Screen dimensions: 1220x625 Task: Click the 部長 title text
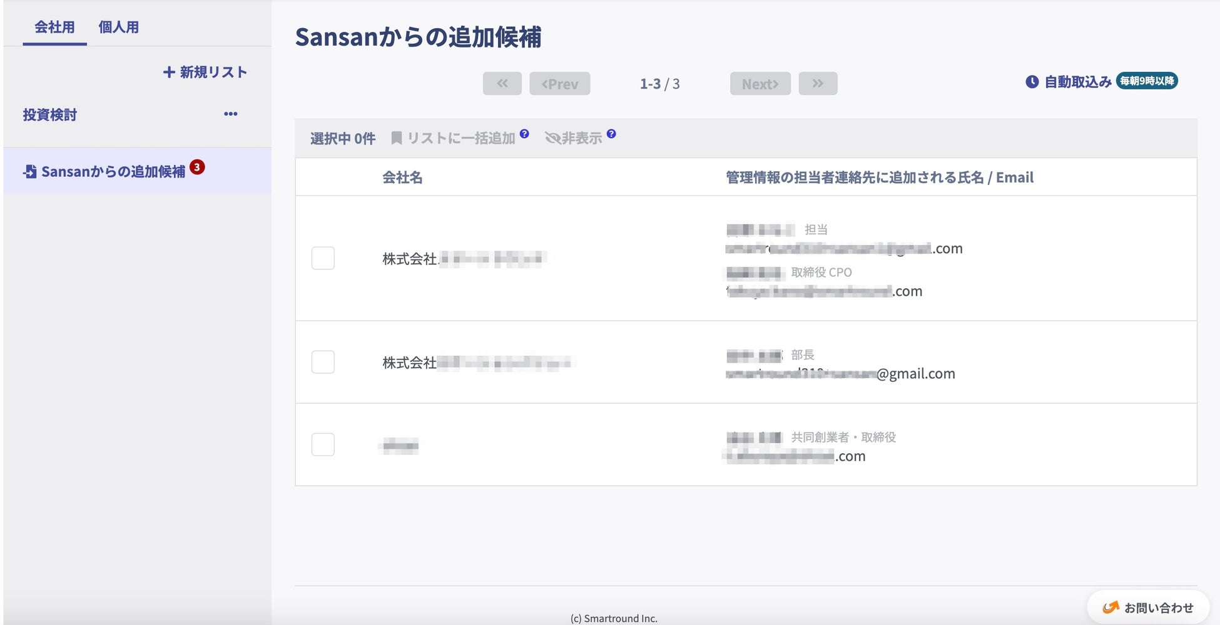pos(803,355)
